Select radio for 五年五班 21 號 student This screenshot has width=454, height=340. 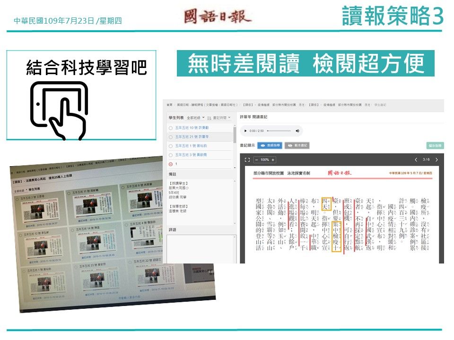pos(170,136)
